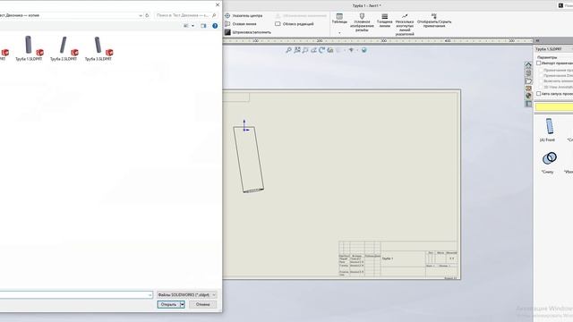The image size is (573, 322).
Task: Click the folder search field
Action: pyautogui.click(x=186, y=15)
